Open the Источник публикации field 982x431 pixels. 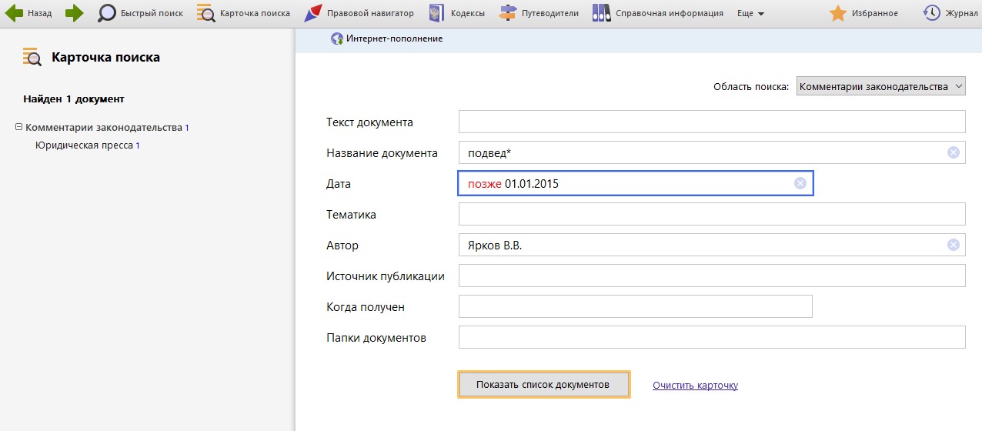pyautogui.click(x=712, y=276)
